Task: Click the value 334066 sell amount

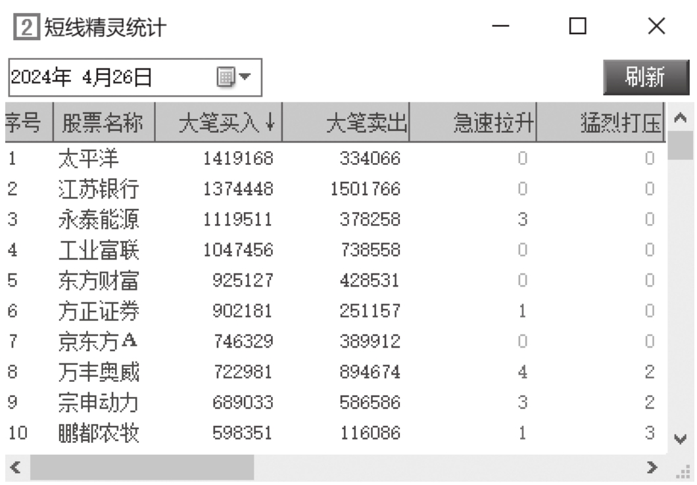Action: pos(370,158)
